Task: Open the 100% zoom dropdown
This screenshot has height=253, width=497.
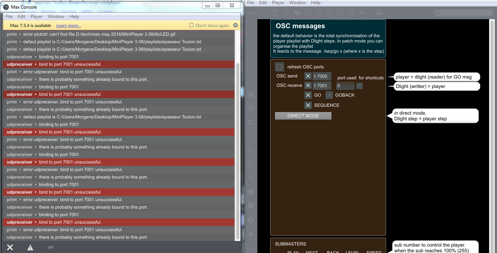Action: (255, 13)
